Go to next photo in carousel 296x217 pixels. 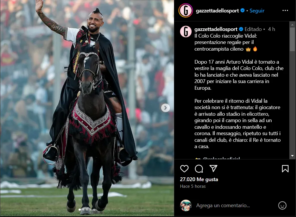pos(165,108)
